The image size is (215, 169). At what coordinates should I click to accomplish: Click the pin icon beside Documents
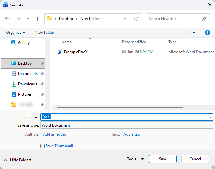click(x=42, y=74)
